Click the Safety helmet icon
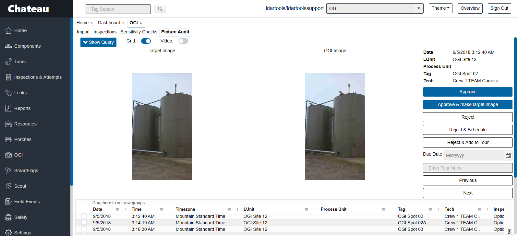The width and height of the screenshot is (518, 236). [x=8, y=217]
